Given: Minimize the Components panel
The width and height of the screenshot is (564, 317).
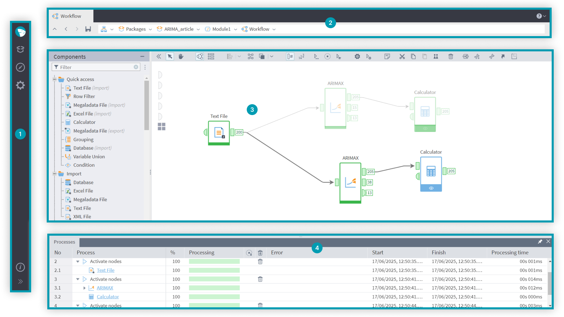Looking at the screenshot, I should (x=142, y=56).
